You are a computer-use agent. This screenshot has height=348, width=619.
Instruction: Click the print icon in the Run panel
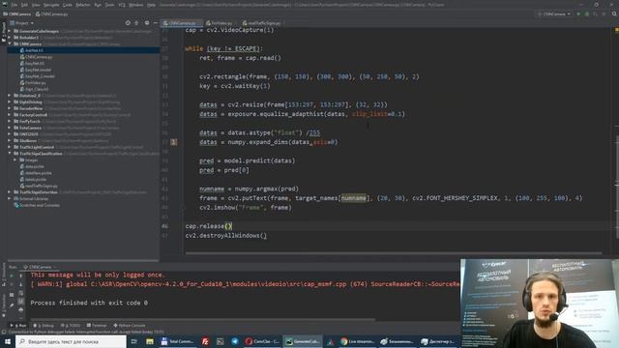point(21,309)
